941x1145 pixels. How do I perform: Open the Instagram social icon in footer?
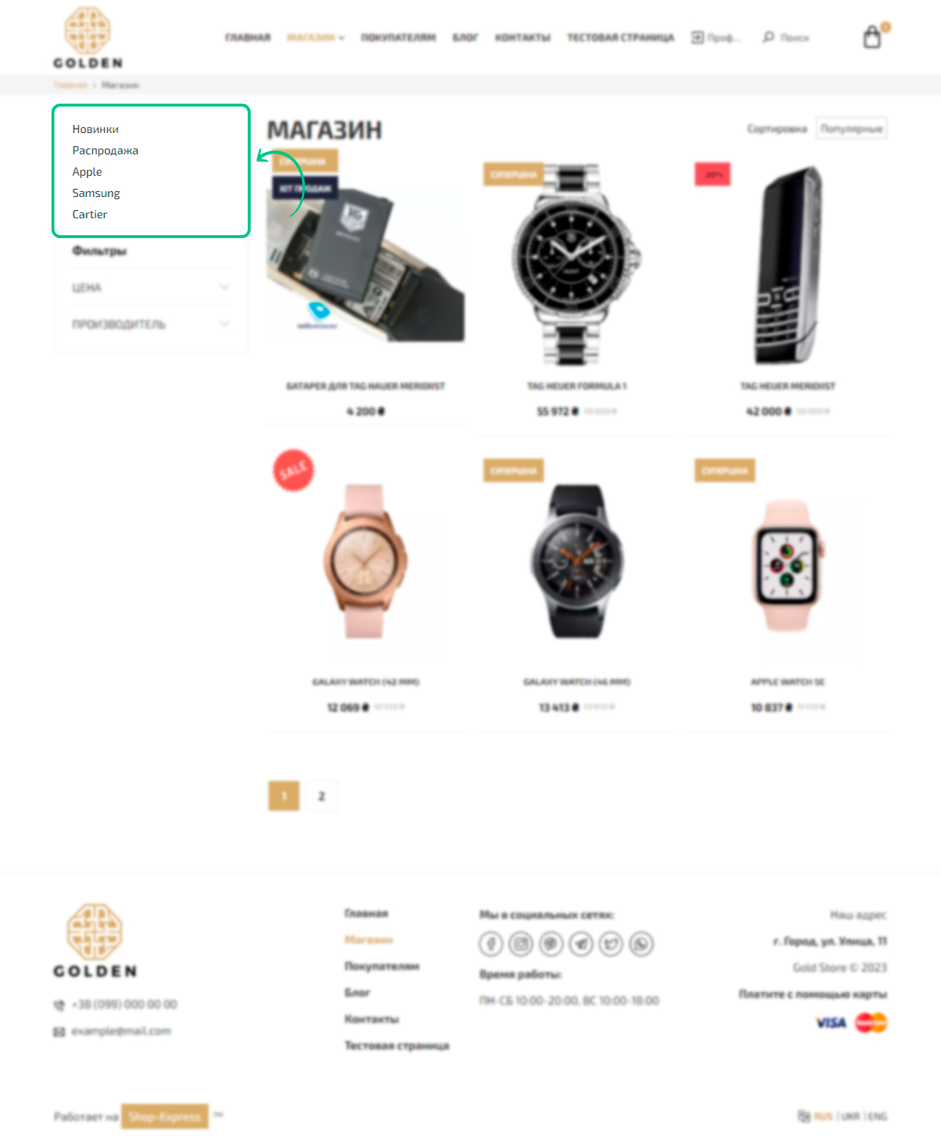(521, 943)
